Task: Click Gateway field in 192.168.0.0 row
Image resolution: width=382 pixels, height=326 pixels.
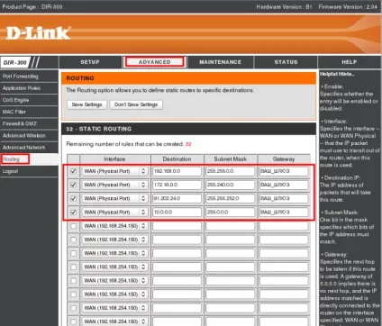Action: point(284,171)
